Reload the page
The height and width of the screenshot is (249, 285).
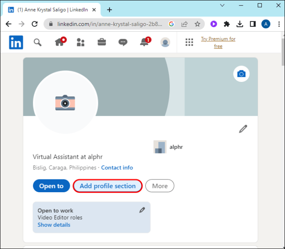point(35,24)
